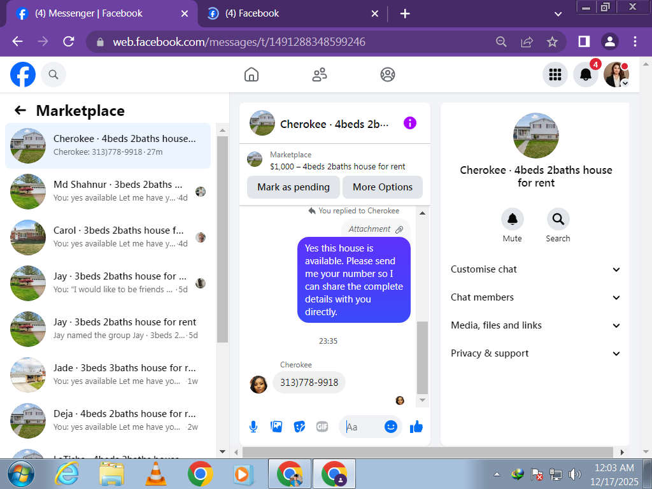Attach a photo with the image icon
This screenshot has width=652, height=489.
tap(276, 427)
